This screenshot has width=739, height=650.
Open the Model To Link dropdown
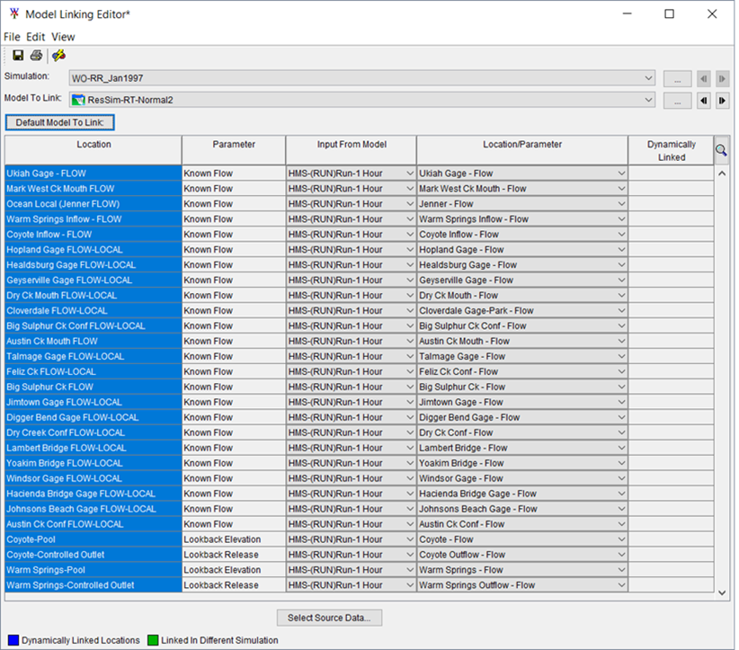pyautogui.click(x=649, y=100)
